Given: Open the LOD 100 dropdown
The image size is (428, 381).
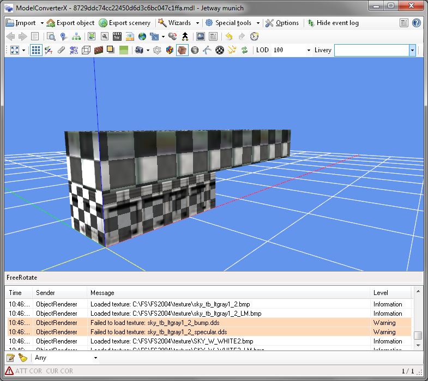Looking at the screenshot, I should 291,50.
